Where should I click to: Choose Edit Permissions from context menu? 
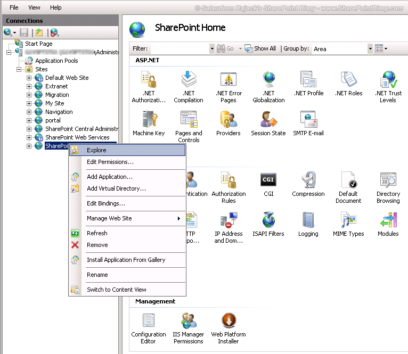click(127, 162)
